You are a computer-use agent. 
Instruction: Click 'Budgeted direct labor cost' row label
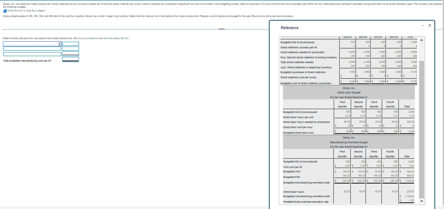click(x=298, y=133)
